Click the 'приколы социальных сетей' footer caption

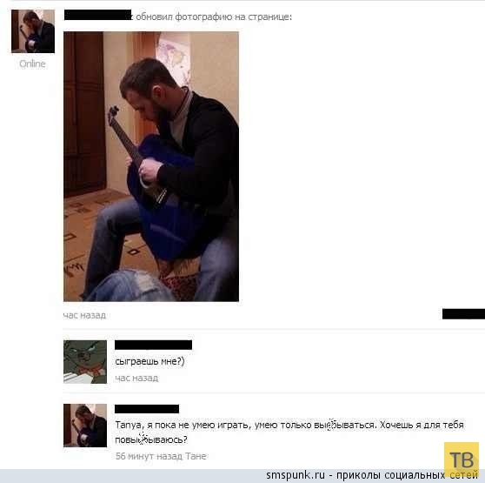click(407, 474)
